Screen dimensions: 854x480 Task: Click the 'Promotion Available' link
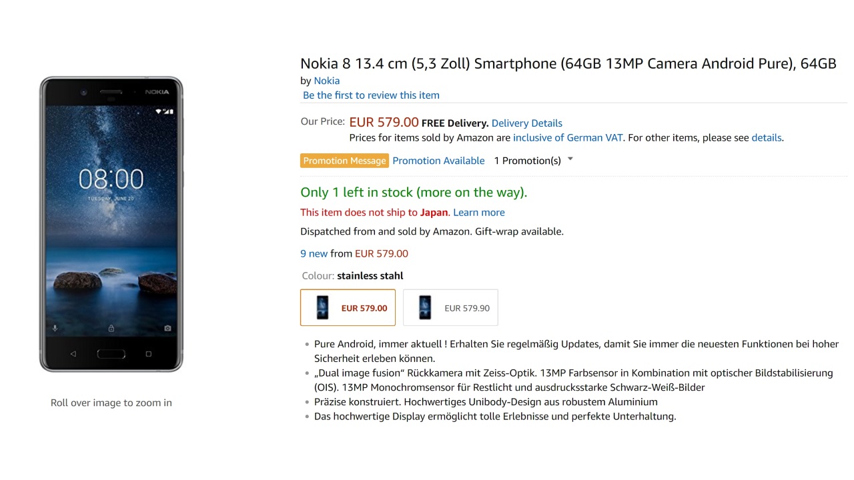tap(438, 161)
